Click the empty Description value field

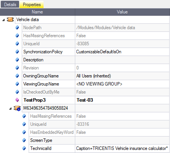[x=122, y=60]
